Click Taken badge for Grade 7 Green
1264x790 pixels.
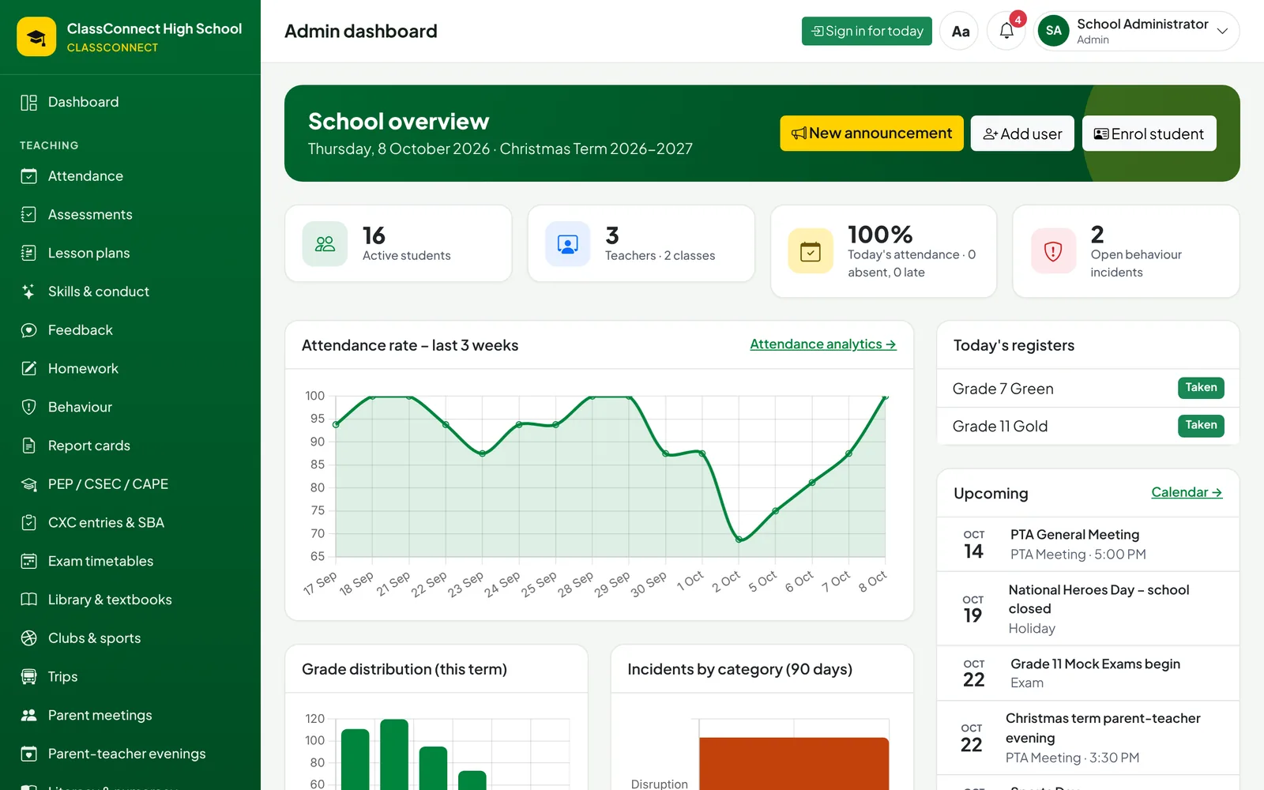pyautogui.click(x=1201, y=388)
